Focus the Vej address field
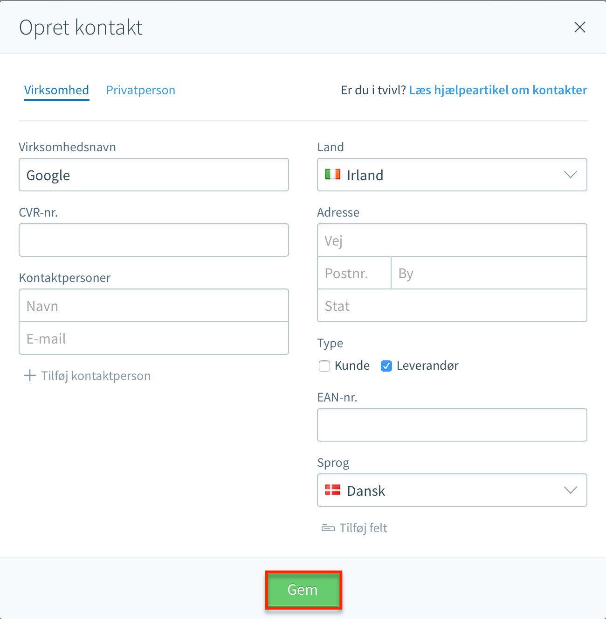The height and width of the screenshot is (619, 606). 452,240
